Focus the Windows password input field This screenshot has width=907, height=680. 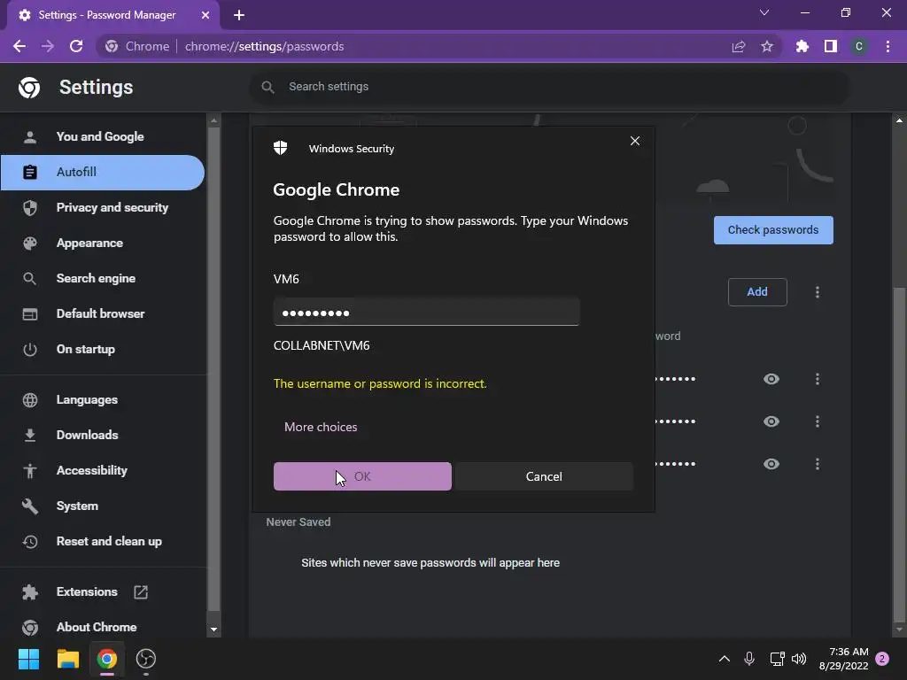(x=426, y=313)
